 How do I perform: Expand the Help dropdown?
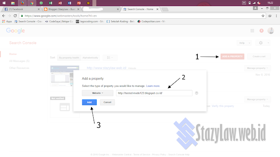[x=244, y=43]
